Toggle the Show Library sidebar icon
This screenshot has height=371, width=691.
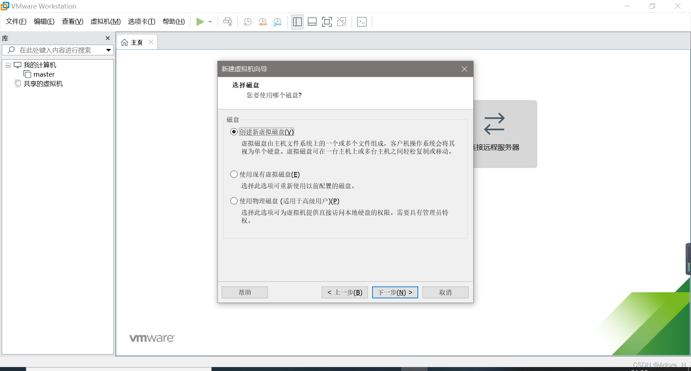pyautogui.click(x=297, y=22)
